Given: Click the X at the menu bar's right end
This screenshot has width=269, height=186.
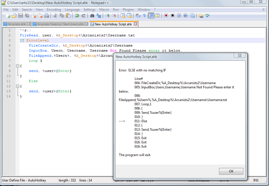Looking at the screenshot, I should pyautogui.click(x=263, y=10).
